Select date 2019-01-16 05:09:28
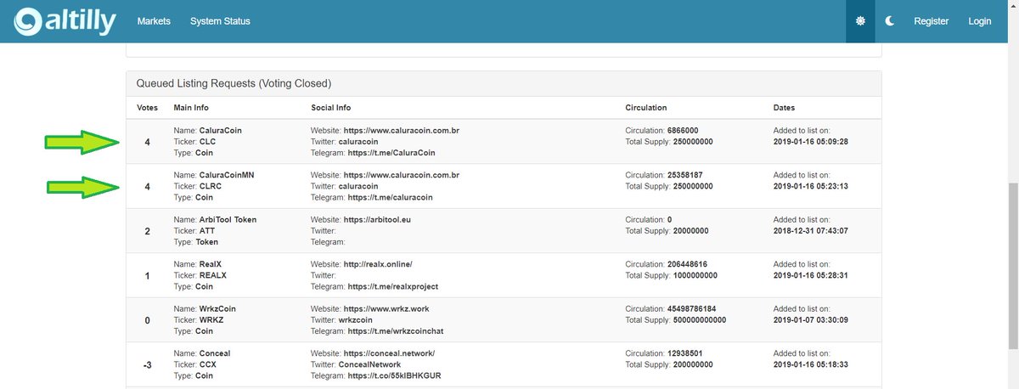This screenshot has width=1019, height=389. (811, 142)
